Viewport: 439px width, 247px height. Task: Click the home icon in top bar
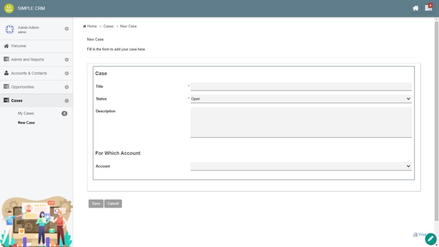pos(415,8)
